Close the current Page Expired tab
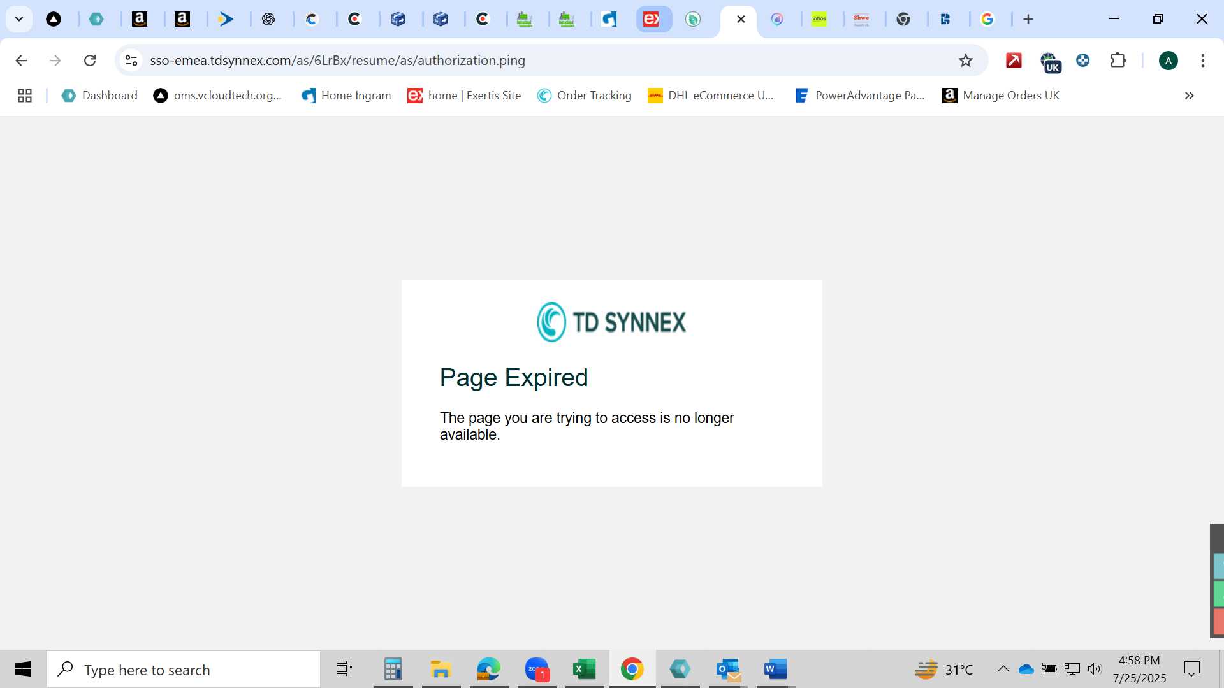The width and height of the screenshot is (1224, 688). (x=741, y=19)
